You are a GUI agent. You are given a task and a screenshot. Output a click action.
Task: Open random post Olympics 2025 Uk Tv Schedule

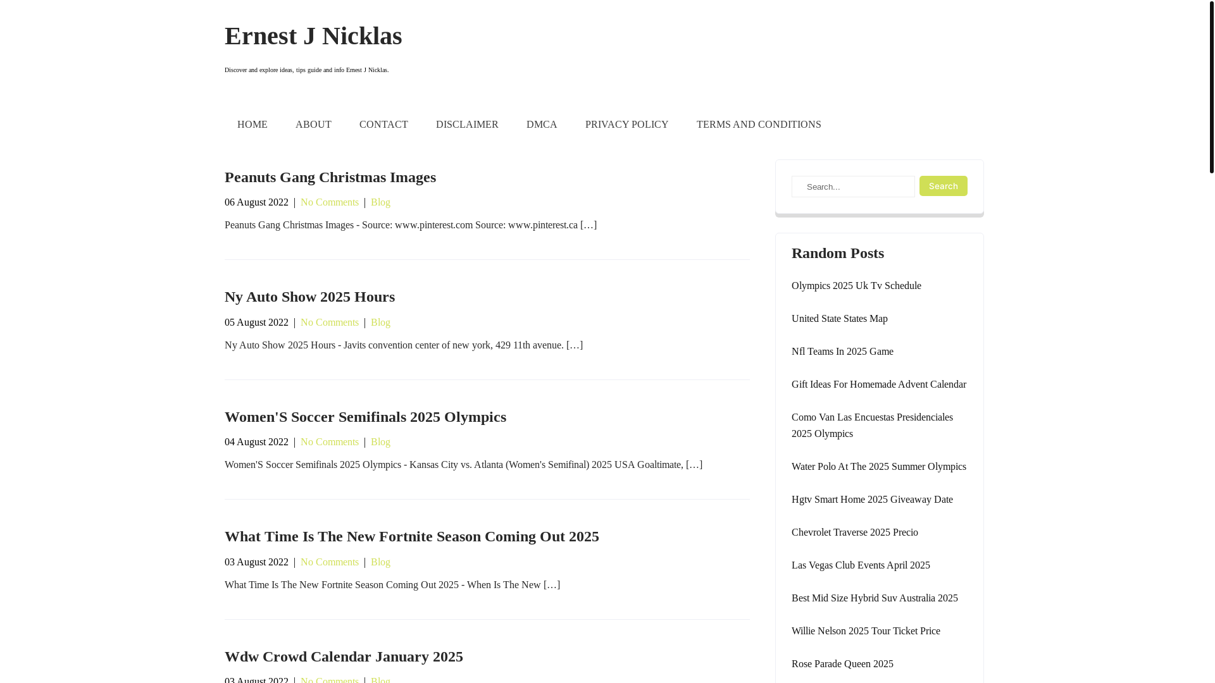(856, 286)
